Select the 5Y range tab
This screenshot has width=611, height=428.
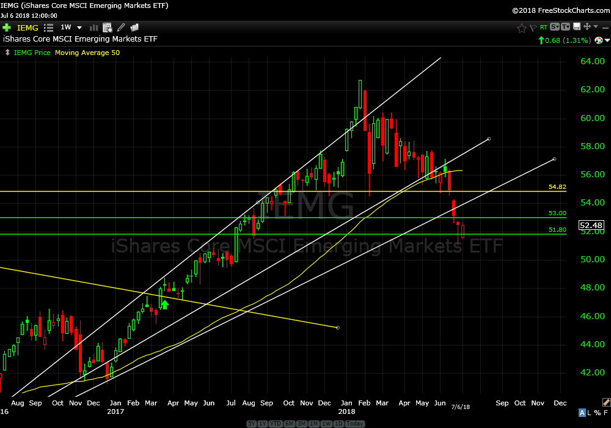tap(251, 424)
